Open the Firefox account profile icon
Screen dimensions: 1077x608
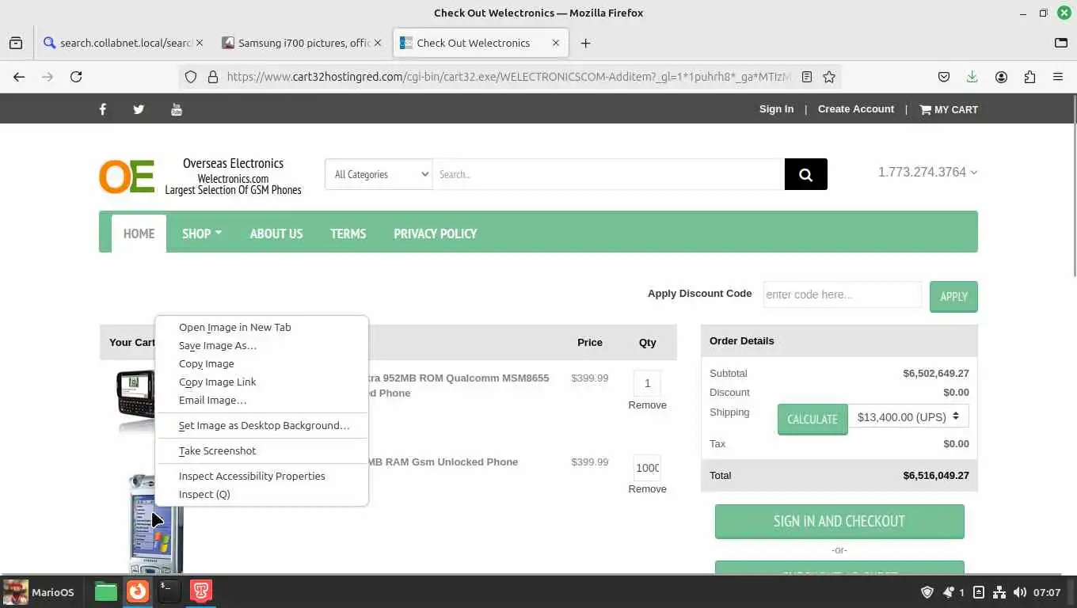[x=1002, y=77]
